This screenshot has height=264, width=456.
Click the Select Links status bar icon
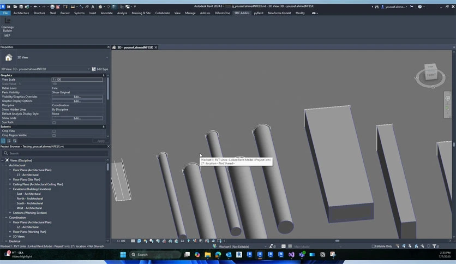[x=398, y=246]
